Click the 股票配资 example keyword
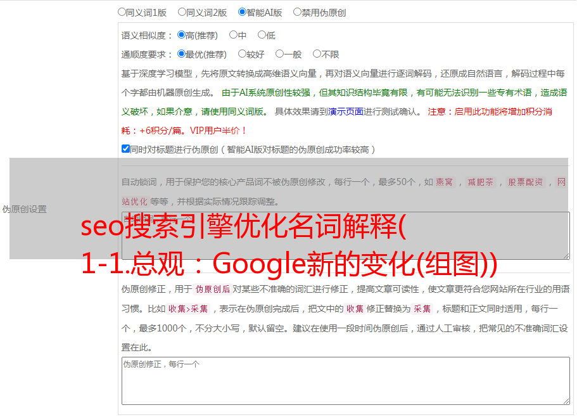The height and width of the screenshot is (417, 577). click(526, 182)
